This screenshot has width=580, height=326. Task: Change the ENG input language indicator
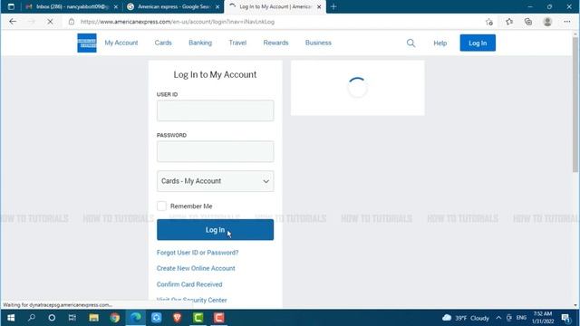click(x=521, y=318)
